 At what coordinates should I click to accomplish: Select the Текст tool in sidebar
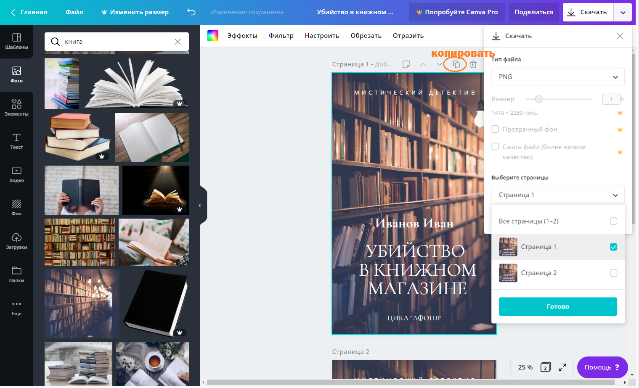point(16,141)
